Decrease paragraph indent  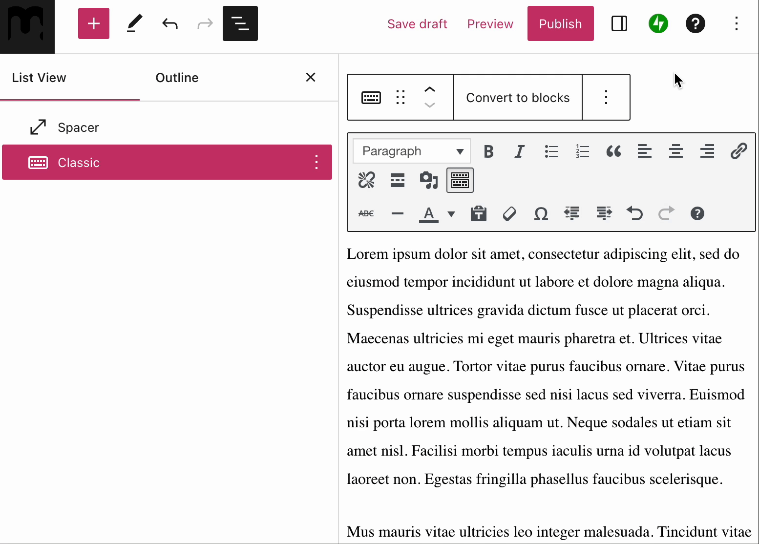(x=572, y=213)
